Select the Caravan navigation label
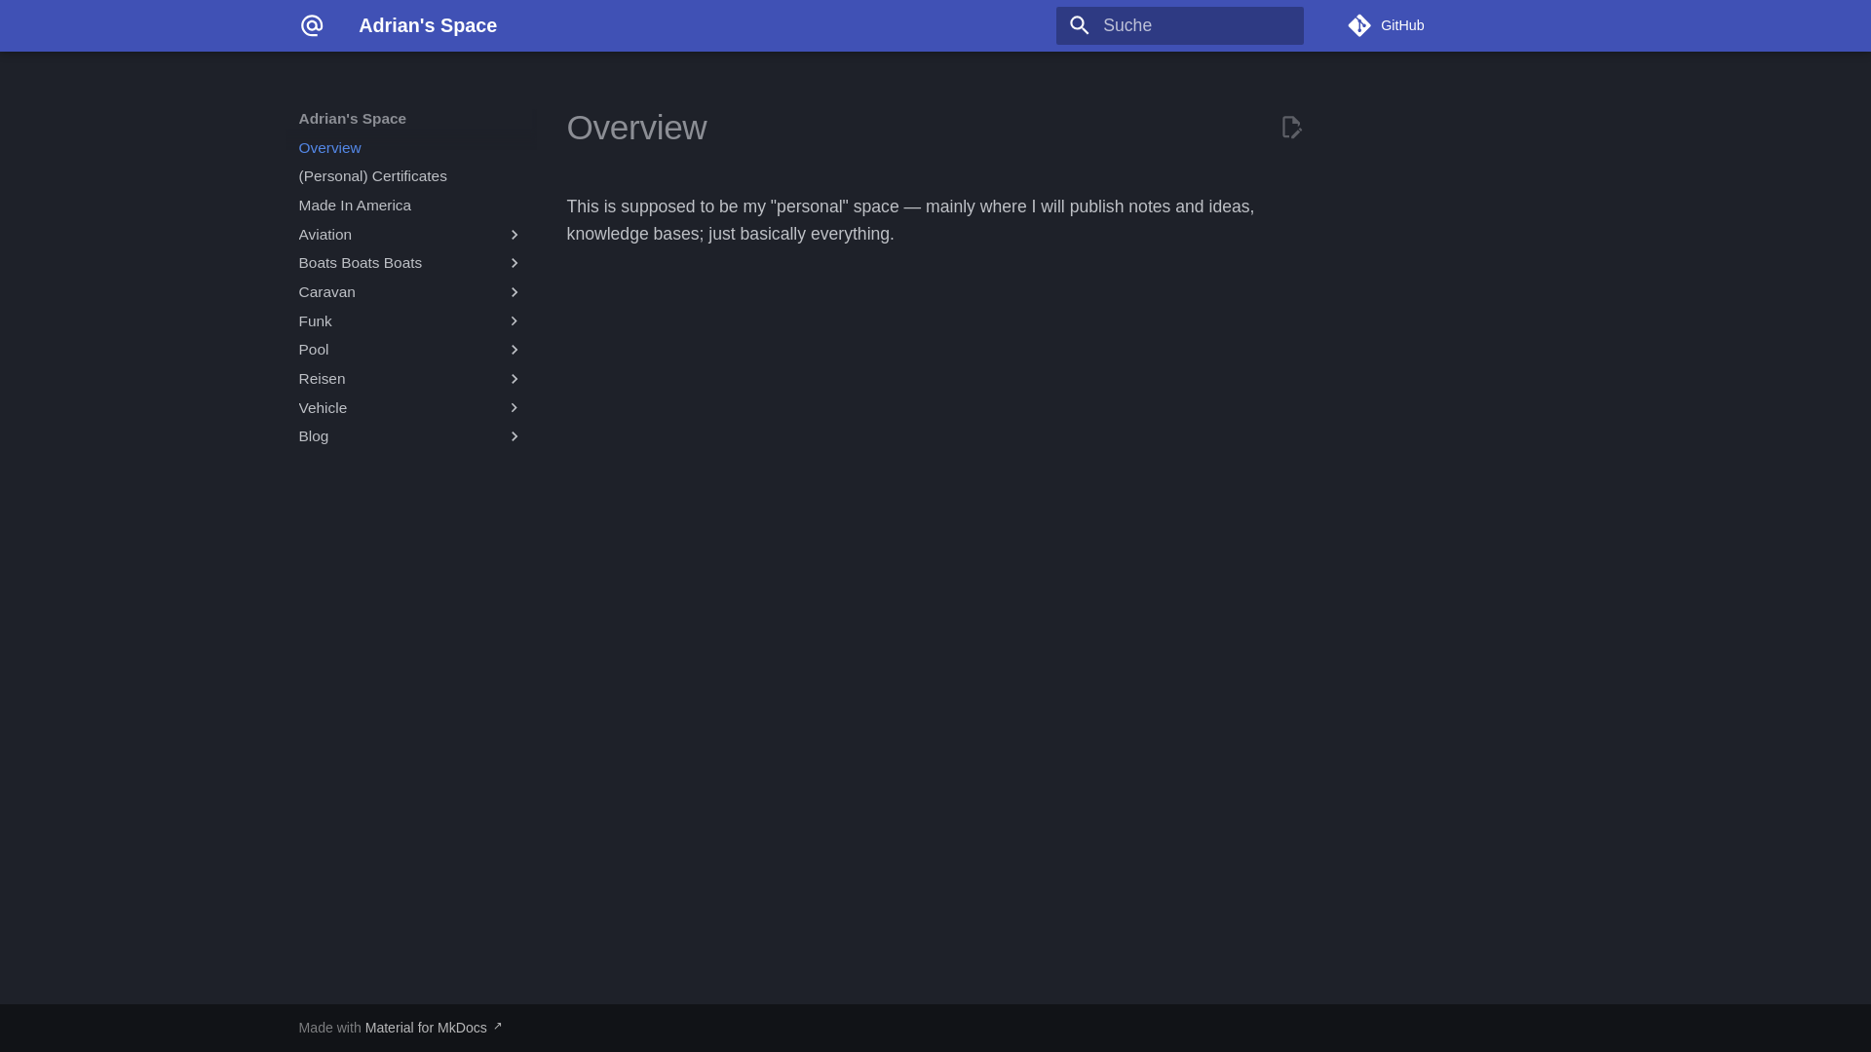The height and width of the screenshot is (1052, 1871). (326, 292)
